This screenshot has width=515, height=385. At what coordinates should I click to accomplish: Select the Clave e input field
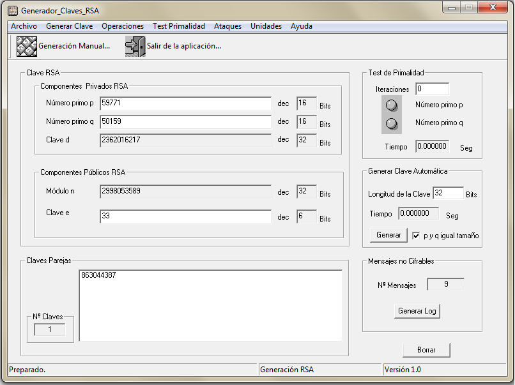click(x=185, y=216)
